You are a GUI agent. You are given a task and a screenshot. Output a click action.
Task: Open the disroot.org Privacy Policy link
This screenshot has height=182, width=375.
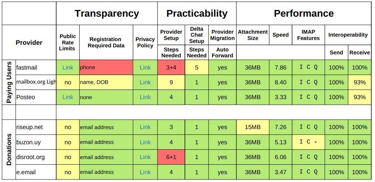click(x=145, y=157)
